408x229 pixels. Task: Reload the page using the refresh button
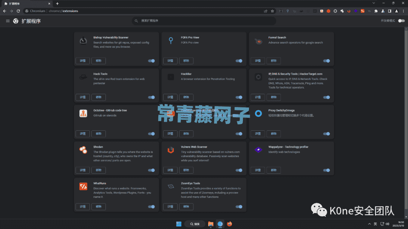(18, 11)
